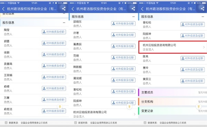Image resolution: width=207 pixels, height=127 pixels.
Task: Open 对外投资及任职 for 阳振坤 in middle screen
Action: coord(123,103)
